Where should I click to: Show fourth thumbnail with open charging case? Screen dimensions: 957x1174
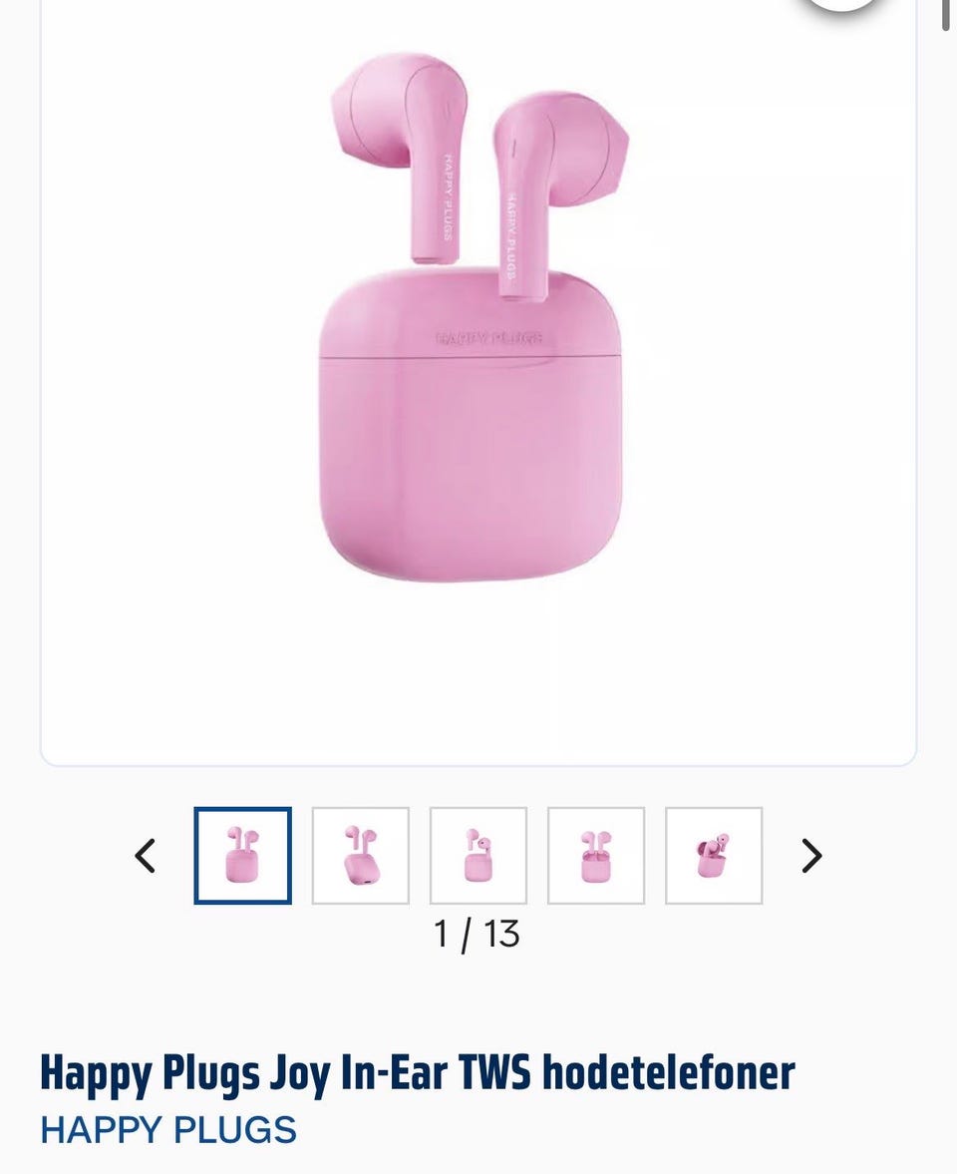(596, 856)
